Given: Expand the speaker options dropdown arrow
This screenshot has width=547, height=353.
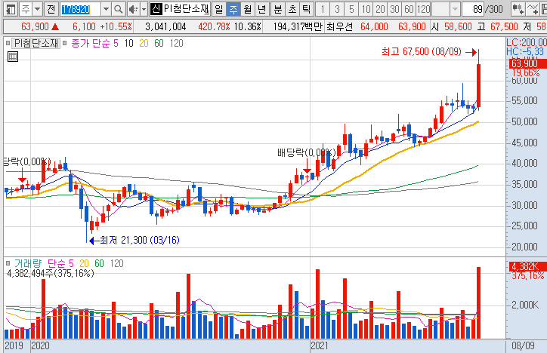Looking at the screenshot, I should [x=144, y=9].
